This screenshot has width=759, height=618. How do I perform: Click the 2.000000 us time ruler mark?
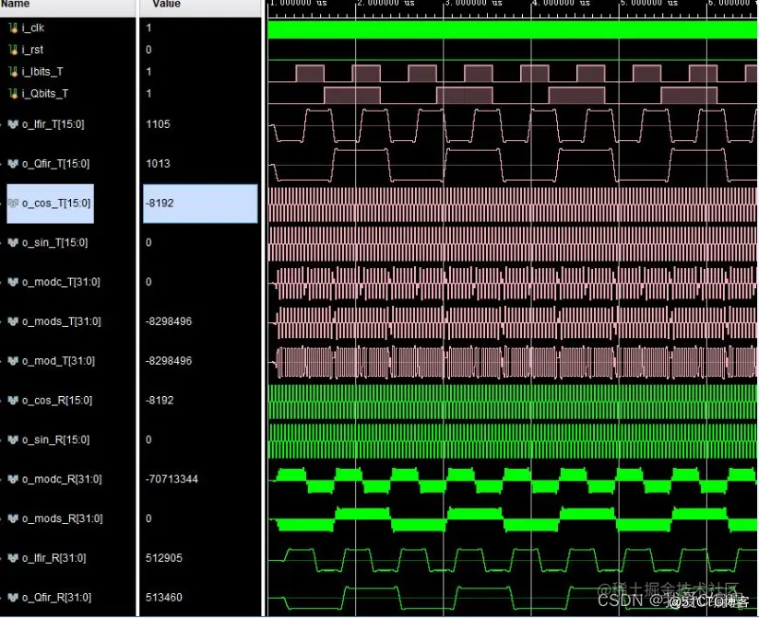point(385,4)
